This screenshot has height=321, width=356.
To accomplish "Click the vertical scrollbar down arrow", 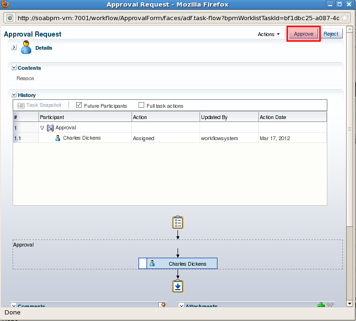I will coord(349,304).
